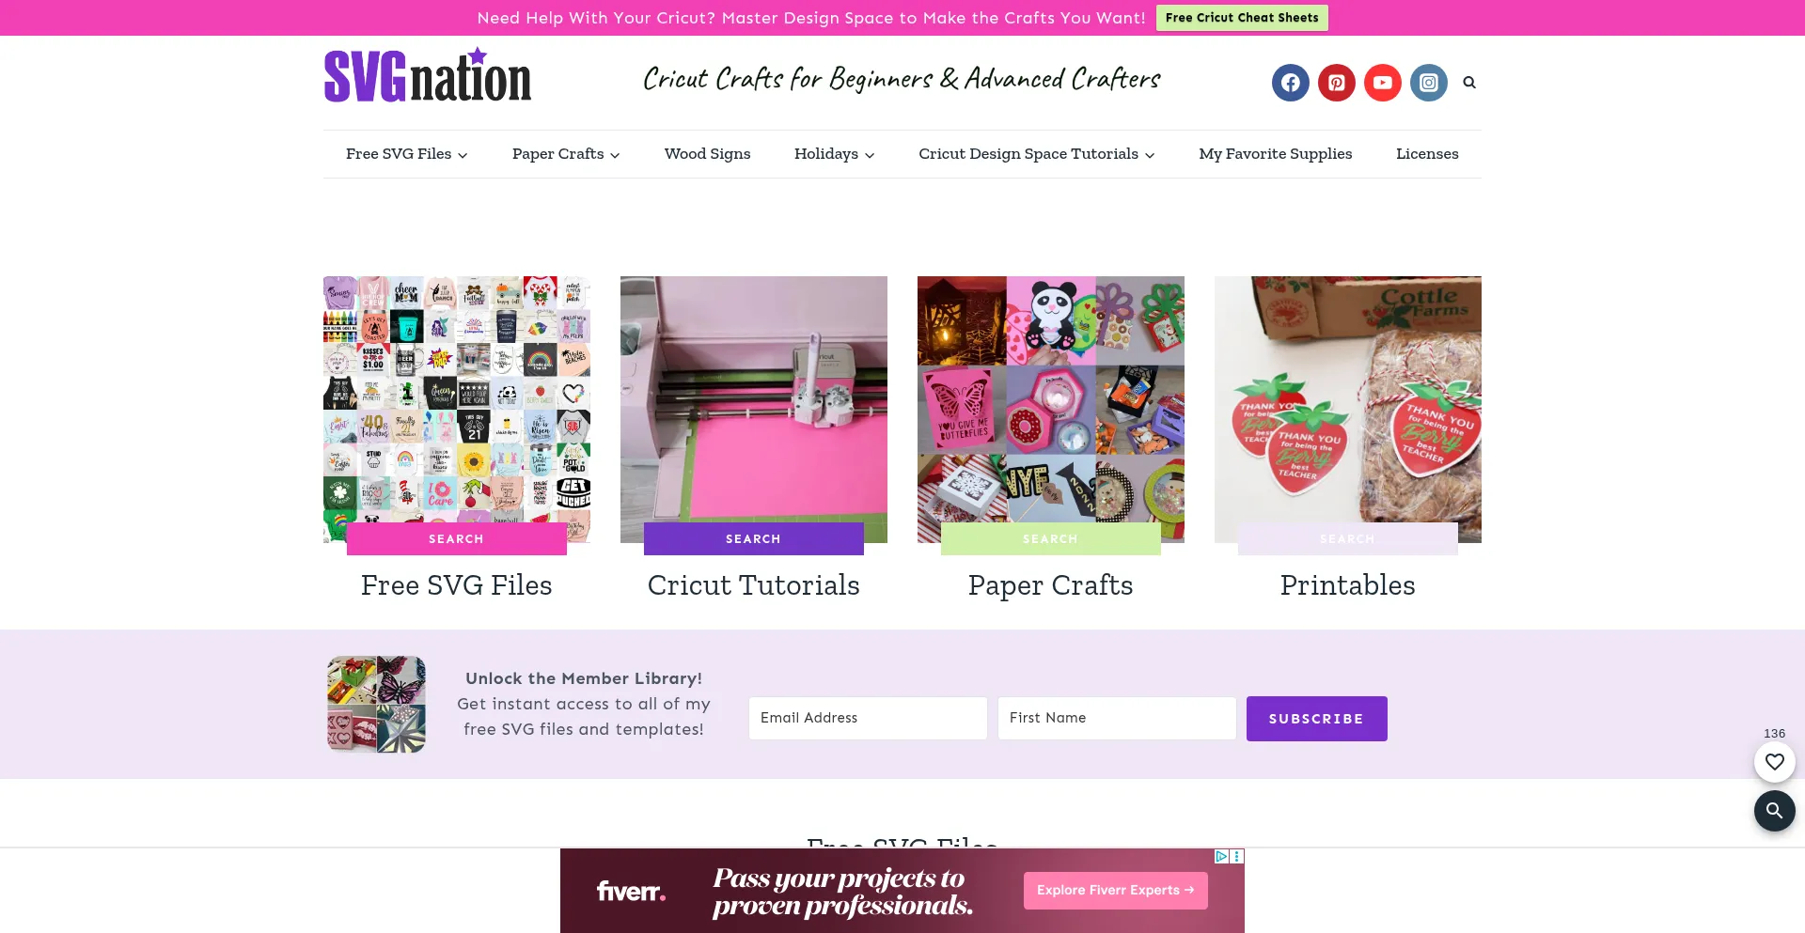The image size is (1805, 933).
Task: Click the header search magnifier icon
Action: (x=1469, y=83)
